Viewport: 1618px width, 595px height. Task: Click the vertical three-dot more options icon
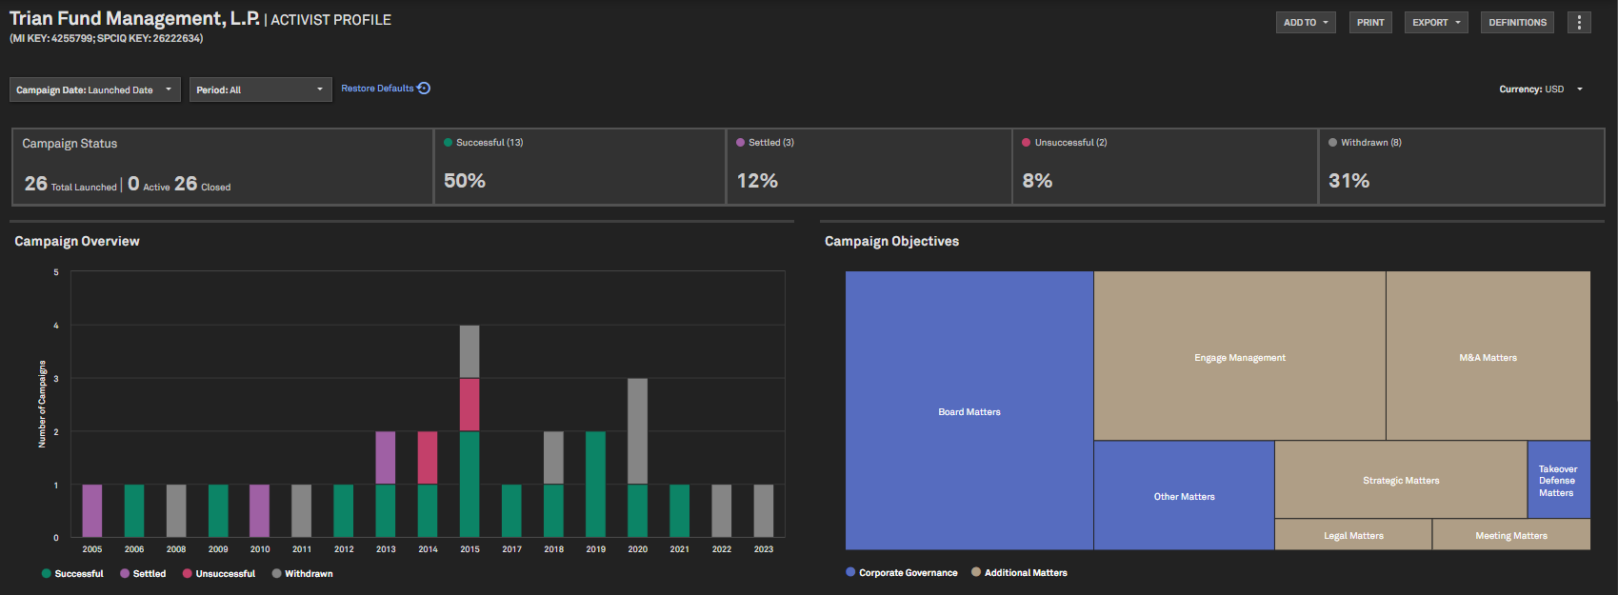pos(1579,22)
